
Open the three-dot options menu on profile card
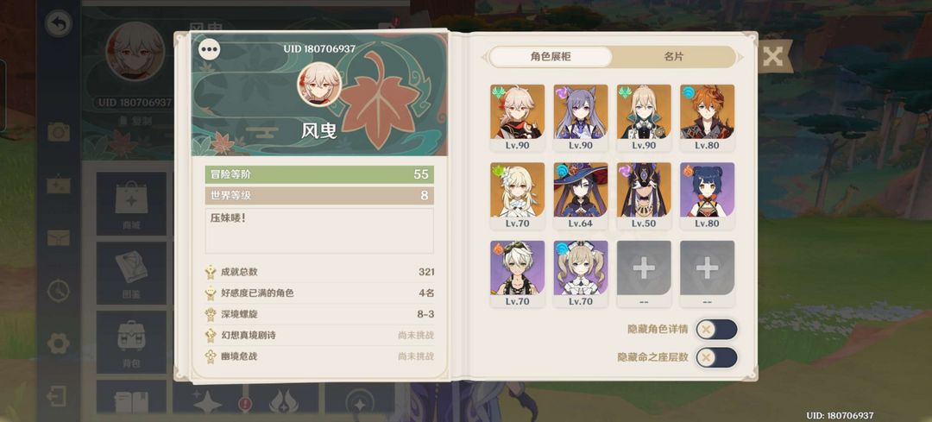(209, 49)
